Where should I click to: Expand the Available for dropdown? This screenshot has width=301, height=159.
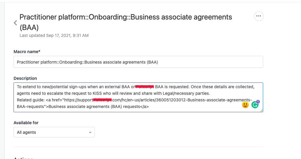tap(54, 132)
